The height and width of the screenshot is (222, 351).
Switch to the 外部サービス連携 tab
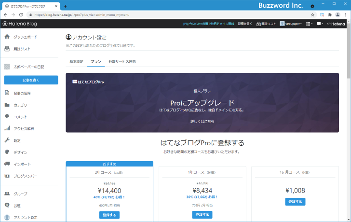(x=122, y=61)
